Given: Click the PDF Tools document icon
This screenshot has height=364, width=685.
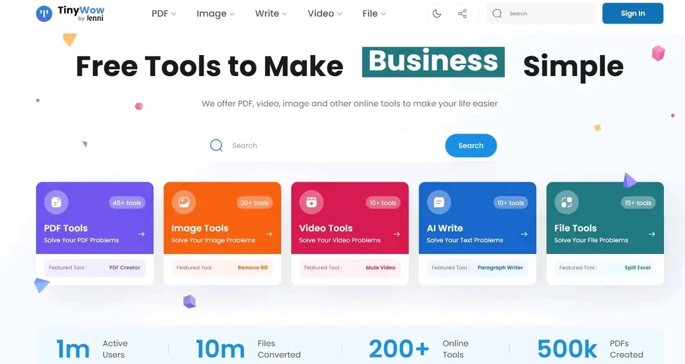Looking at the screenshot, I should tap(56, 203).
